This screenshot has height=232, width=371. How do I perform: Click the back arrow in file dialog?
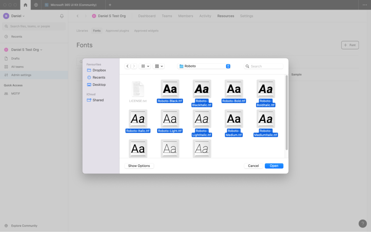128,66
